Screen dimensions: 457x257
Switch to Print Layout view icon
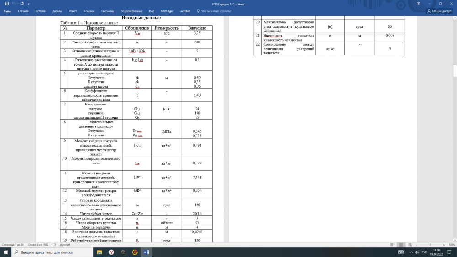pos(401,245)
